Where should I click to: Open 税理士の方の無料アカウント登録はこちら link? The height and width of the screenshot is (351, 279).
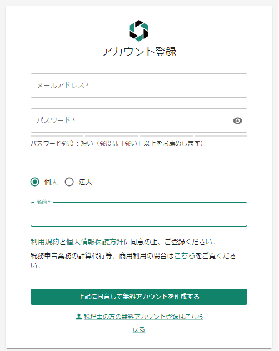(143, 317)
